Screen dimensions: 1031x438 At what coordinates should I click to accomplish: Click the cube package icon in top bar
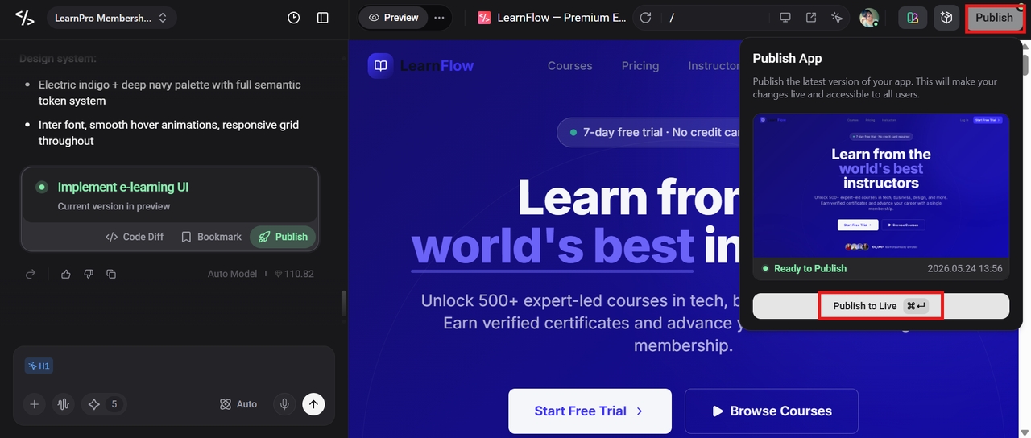946,18
